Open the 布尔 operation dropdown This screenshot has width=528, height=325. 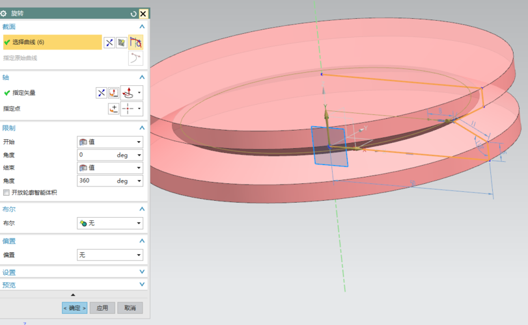click(109, 223)
